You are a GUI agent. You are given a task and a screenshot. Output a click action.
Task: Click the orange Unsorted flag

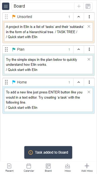[14, 17]
